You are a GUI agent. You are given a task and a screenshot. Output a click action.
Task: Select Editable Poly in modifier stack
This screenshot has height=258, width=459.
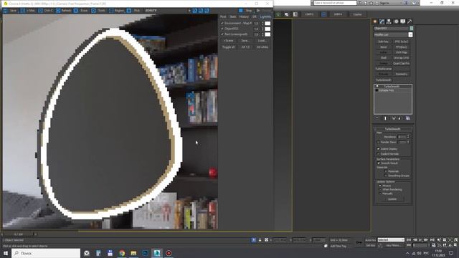click(387, 90)
